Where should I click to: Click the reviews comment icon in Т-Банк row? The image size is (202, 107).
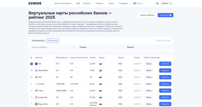pyautogui.click(x=138, y=90)
